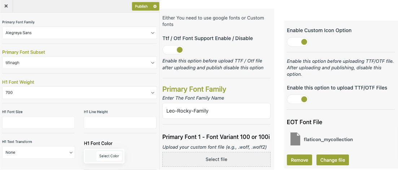Open publish settings gear icon

155,6
